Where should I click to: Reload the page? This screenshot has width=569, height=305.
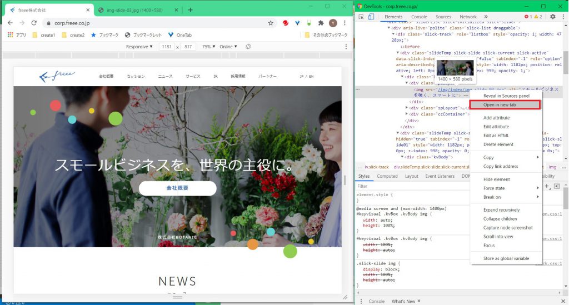coord(34,23)
